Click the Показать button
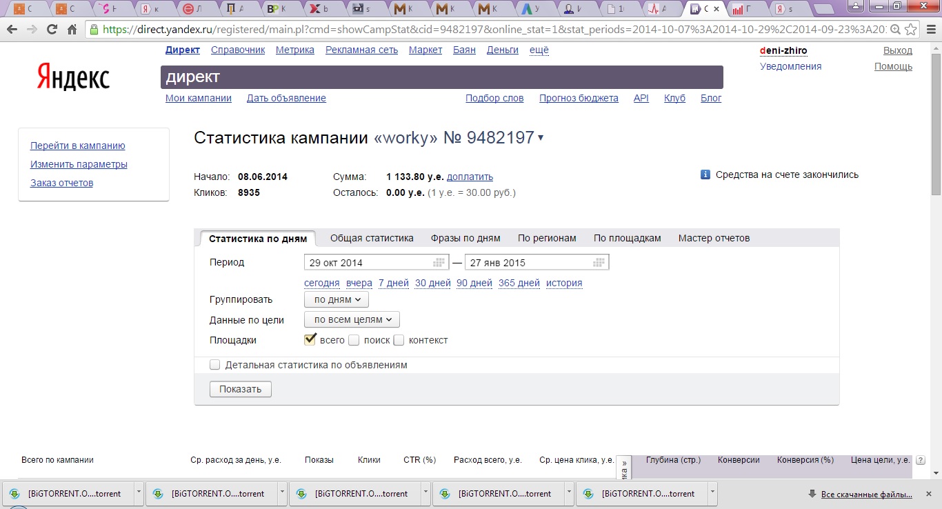The width and height of the screenshot is (942, 509). point(241,389)
